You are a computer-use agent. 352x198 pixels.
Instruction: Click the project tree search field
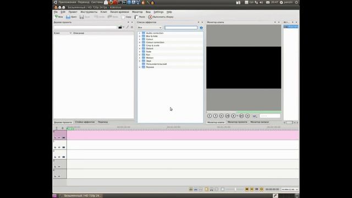point(85,27)
